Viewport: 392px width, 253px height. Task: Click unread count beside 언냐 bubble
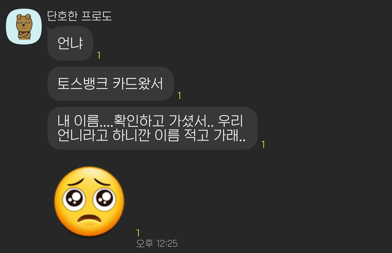click(x=99, y=56)
